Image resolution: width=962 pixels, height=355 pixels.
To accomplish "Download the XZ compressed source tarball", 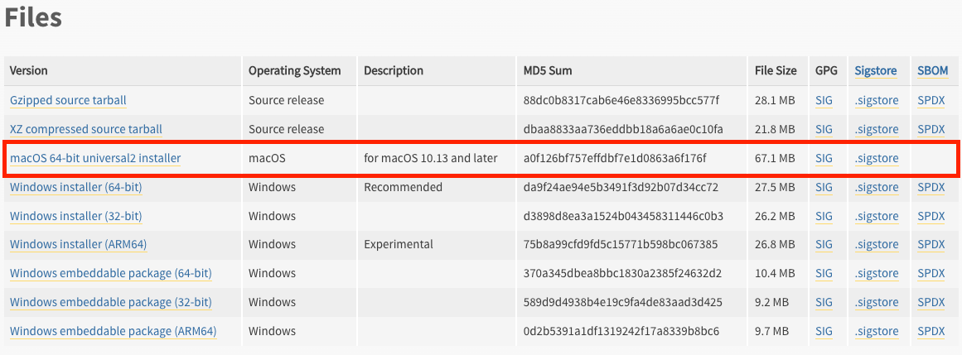I will click(x=86, y=129).
